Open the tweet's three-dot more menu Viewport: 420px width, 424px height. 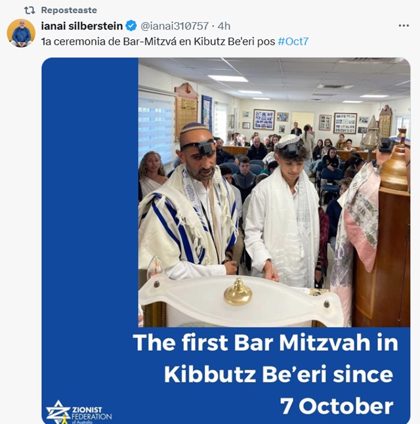pyautogui.click(x=404, y=26)
